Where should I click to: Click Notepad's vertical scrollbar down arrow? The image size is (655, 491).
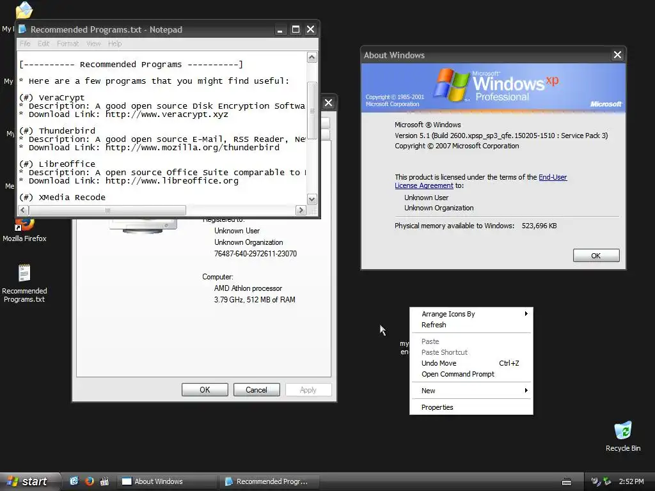[x=312, y=199]
